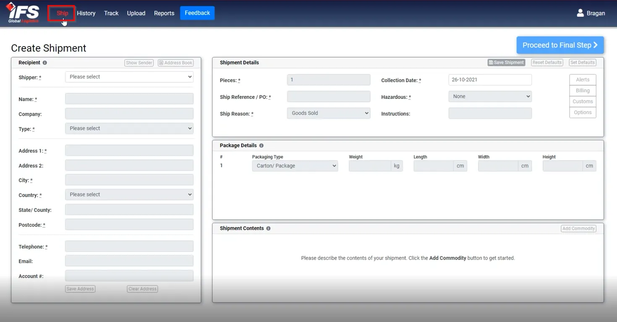Screen dimensions: 617x322
Task: Click the City input field
Action: (x=129, y=180)
